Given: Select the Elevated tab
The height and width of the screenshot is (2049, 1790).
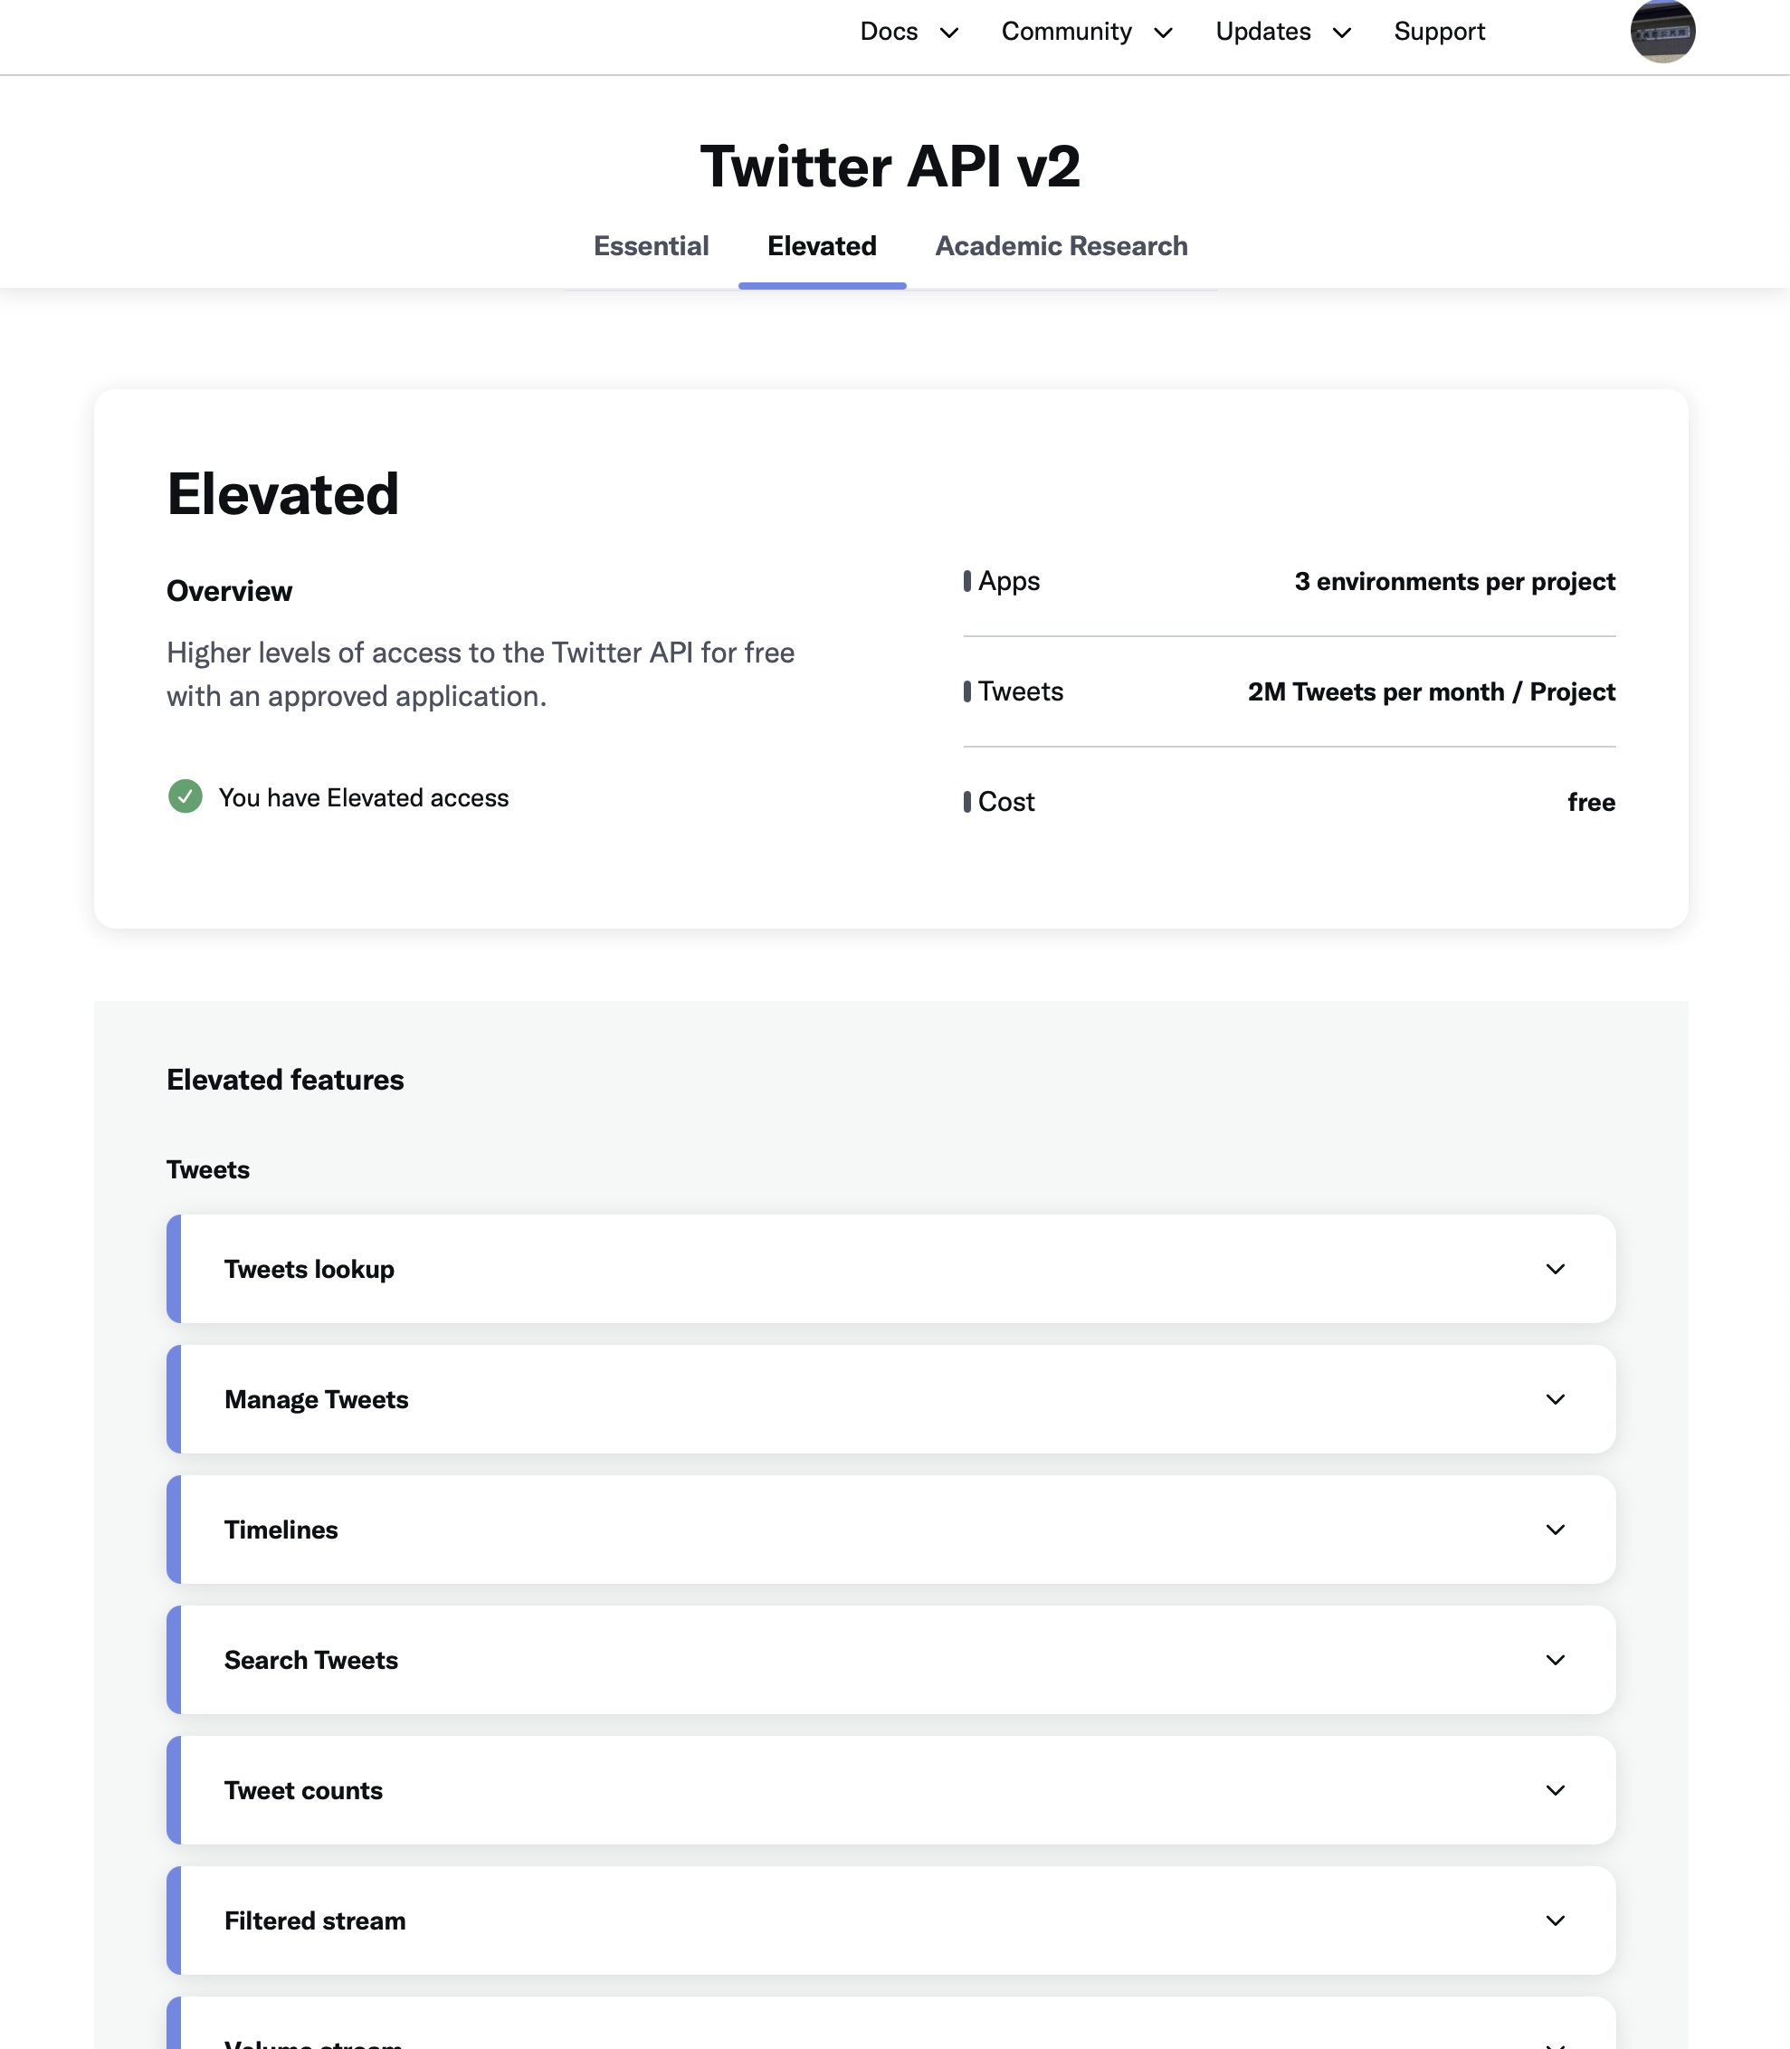Looking at the screenshot, I should pos(821,246).
